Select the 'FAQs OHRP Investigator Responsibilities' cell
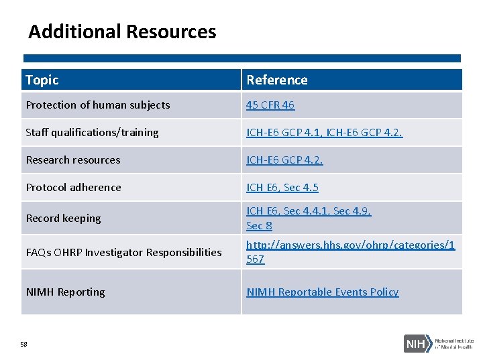Image resolution: width=483 pixels, height=362 pixels. [131, 252]
